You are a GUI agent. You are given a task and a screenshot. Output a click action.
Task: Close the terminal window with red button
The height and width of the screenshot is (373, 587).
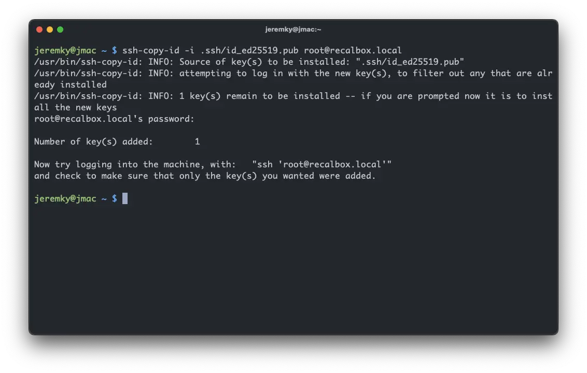tap(39, 30)
